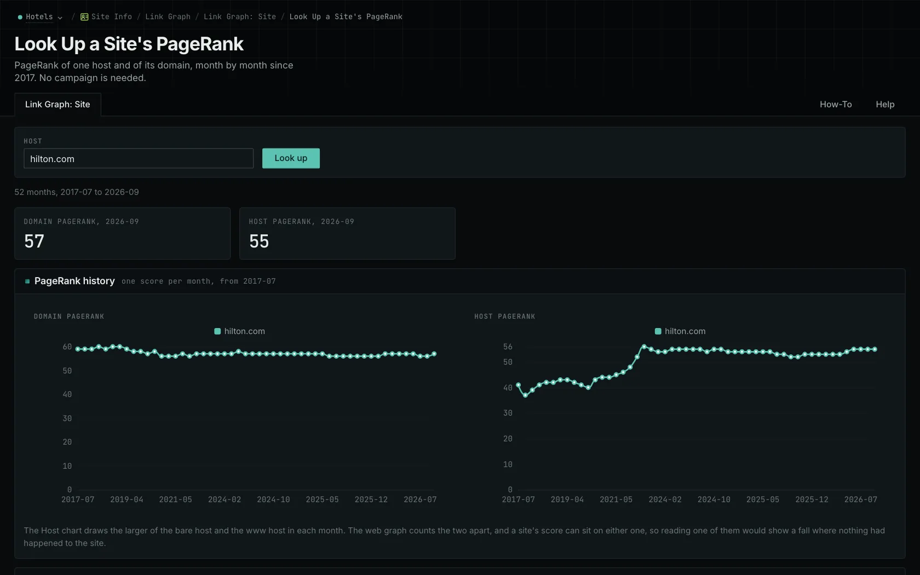This screenshot has height=575, width=920.
Task: Click the lowest point on Host PageRank line
Action: [525, 395]
